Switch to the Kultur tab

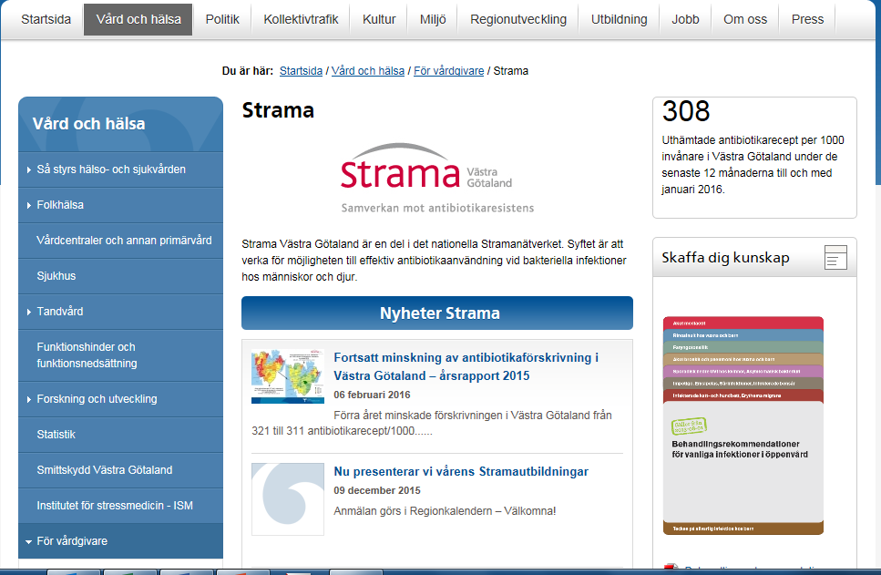(x=379, y=20)
